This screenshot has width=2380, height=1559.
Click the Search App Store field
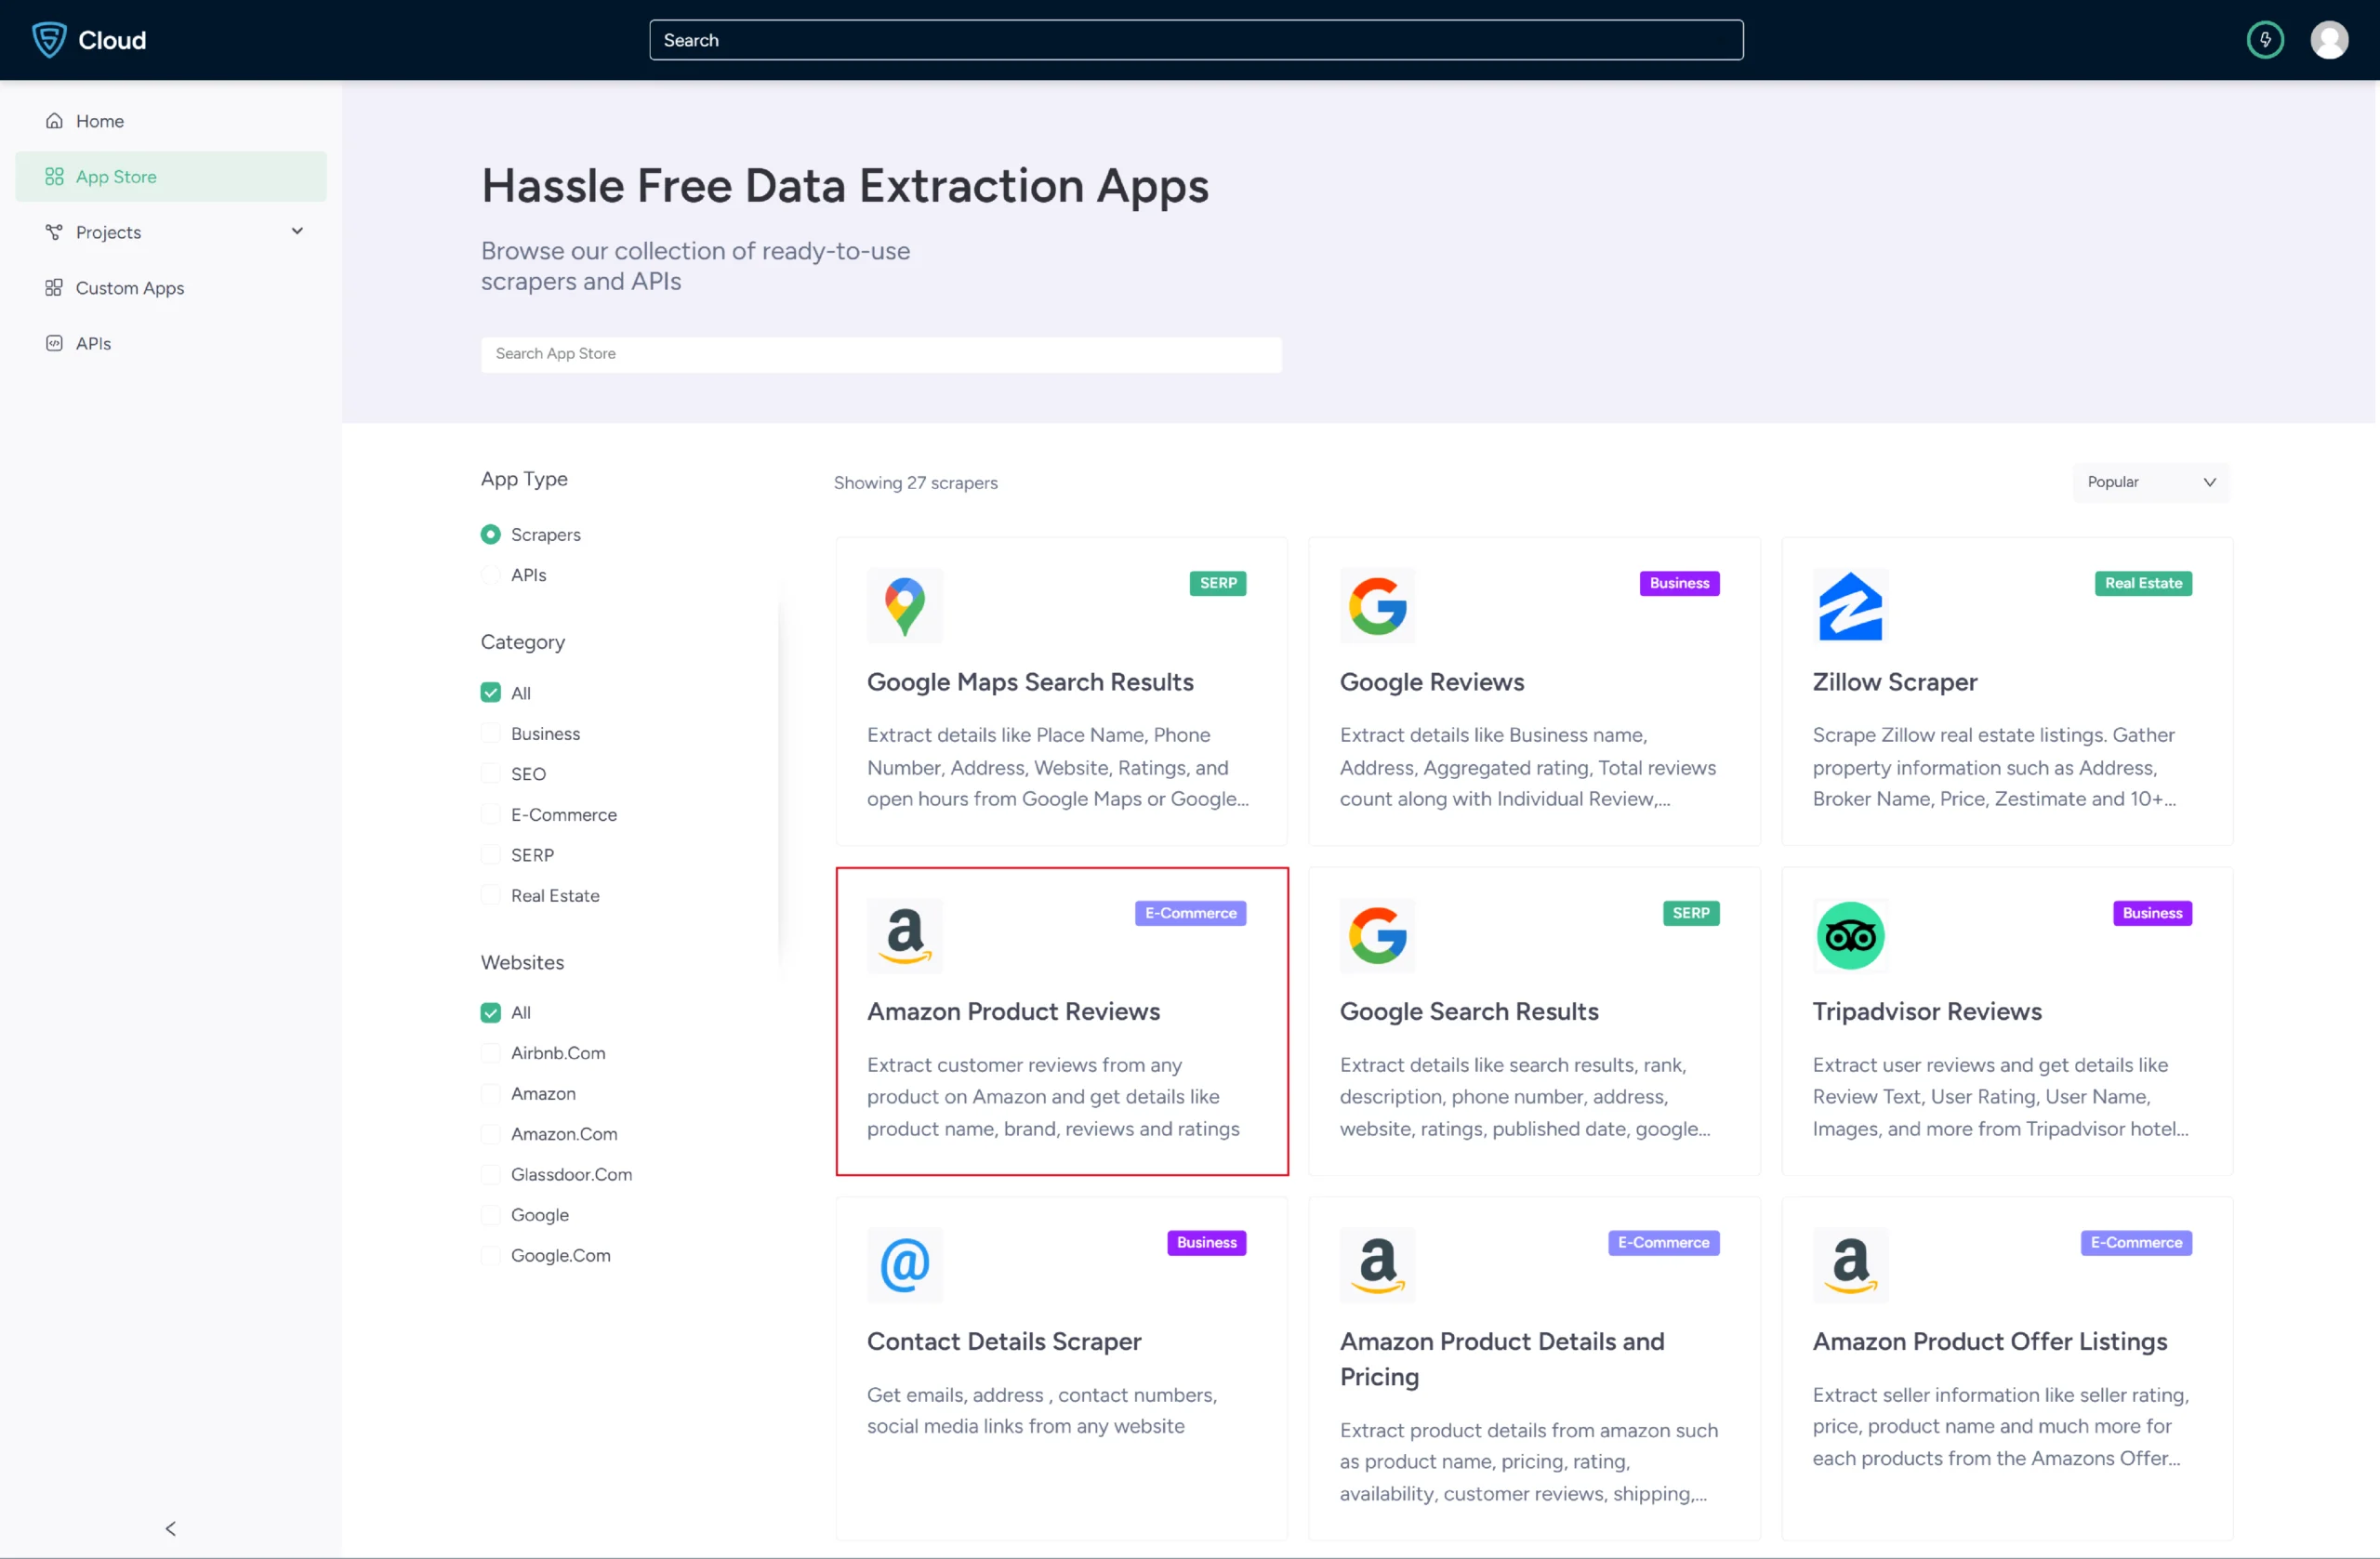tap(881, 354)
